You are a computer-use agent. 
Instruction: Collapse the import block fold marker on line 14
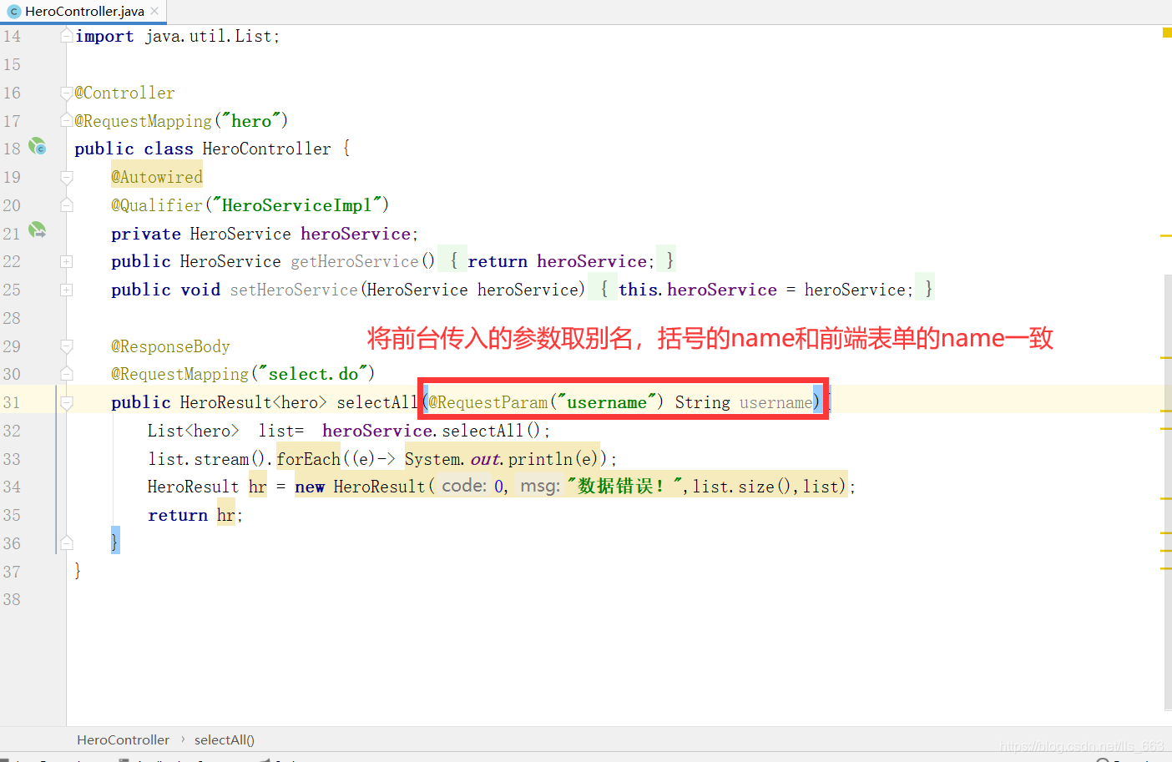(66, 36)
